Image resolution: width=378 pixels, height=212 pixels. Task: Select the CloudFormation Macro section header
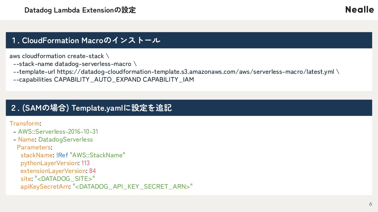click(x=189, y=40)
